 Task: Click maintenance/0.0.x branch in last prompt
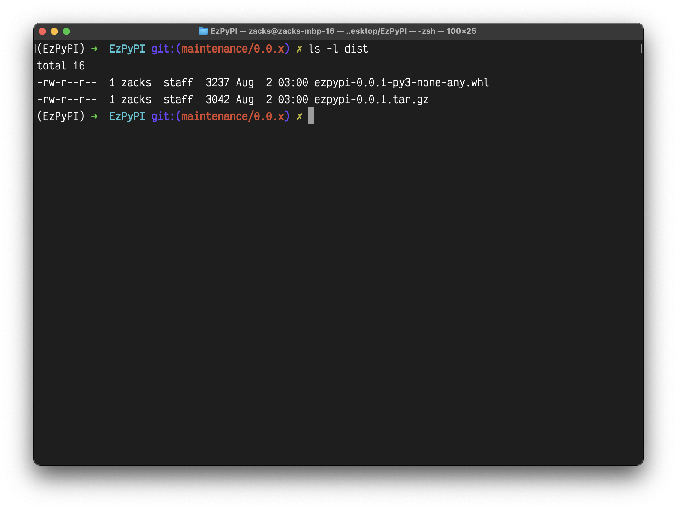point(233,116)
